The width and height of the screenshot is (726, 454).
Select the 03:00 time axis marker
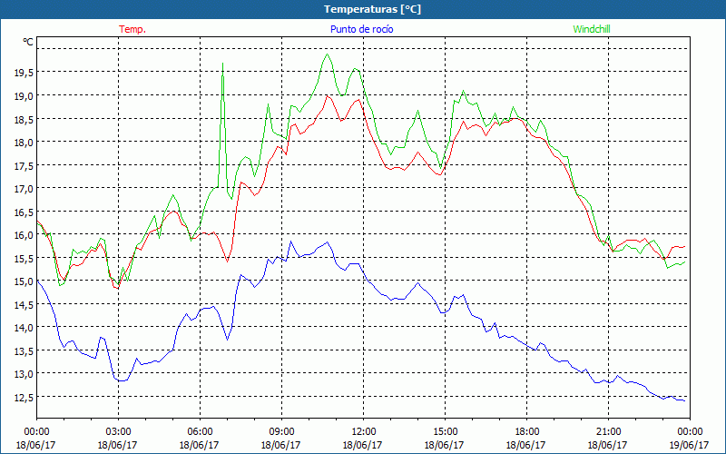118,431
